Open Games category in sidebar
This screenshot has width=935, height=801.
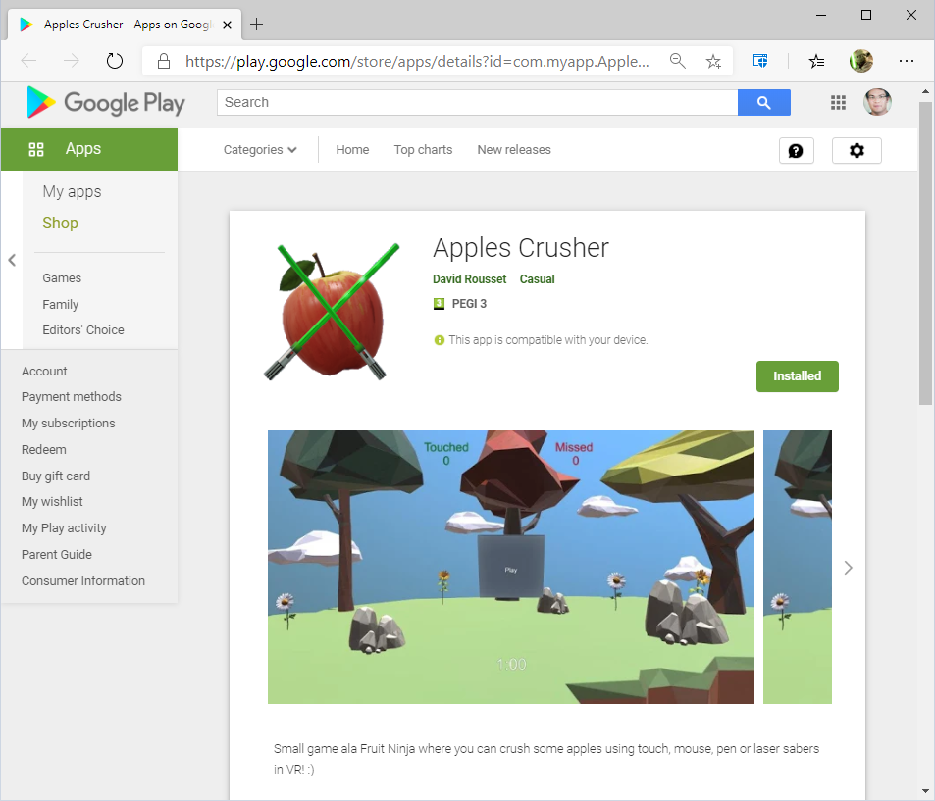point(62,278)
